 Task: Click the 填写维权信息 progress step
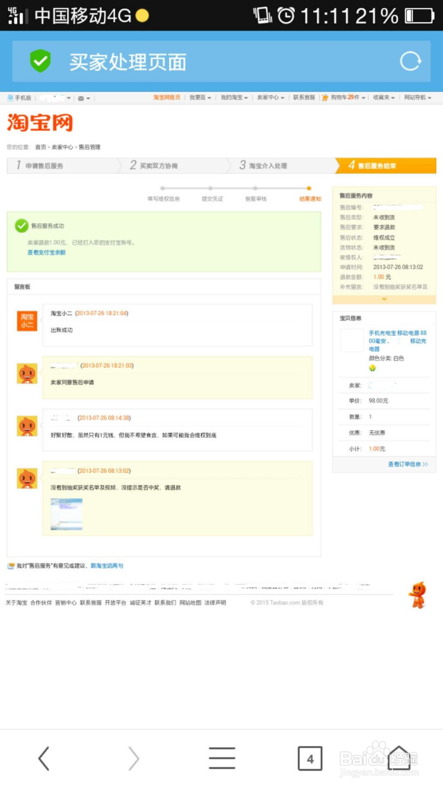pos(163,199)
